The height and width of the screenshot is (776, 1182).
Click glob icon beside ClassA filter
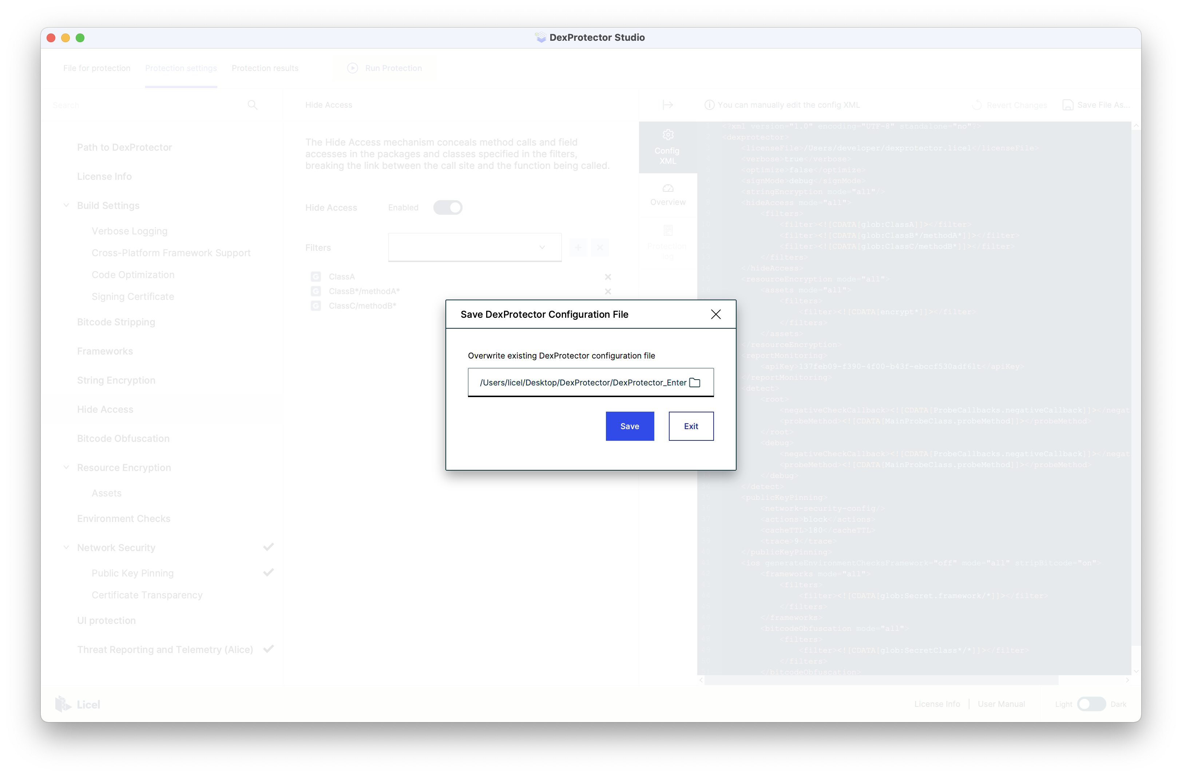pyautogui.click(x=316, y=276)
